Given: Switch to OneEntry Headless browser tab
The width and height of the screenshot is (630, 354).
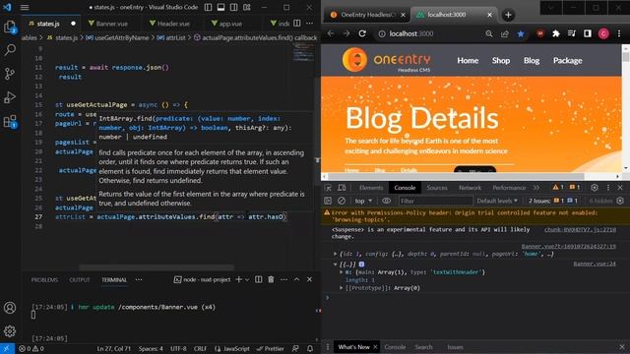Looking at the screenshot, I should coord(367,15).
